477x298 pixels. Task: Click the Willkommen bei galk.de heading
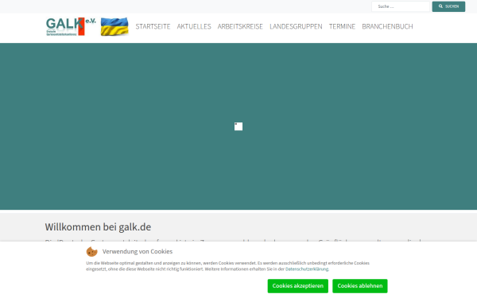click(x=98, y=226)
